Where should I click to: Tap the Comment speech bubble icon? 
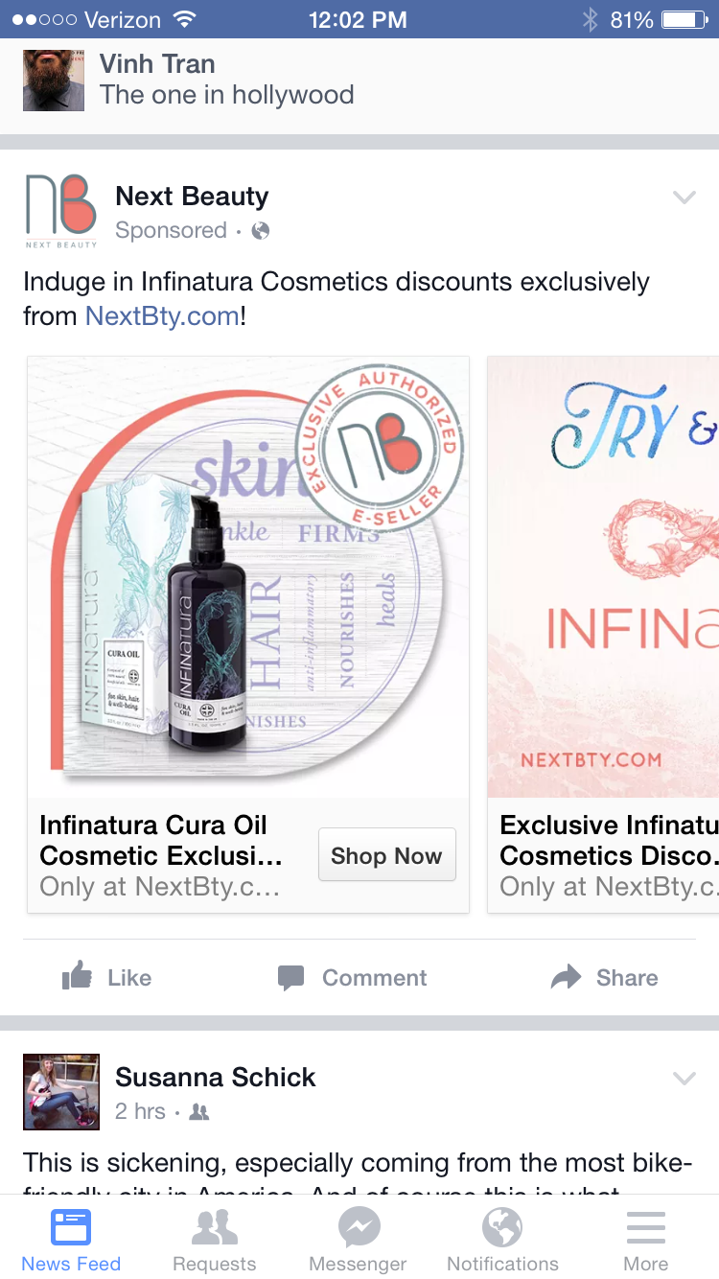(290, 978)
